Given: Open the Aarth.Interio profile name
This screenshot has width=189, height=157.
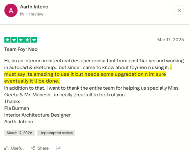Looking at the screenshot, I should coord(34,7).
